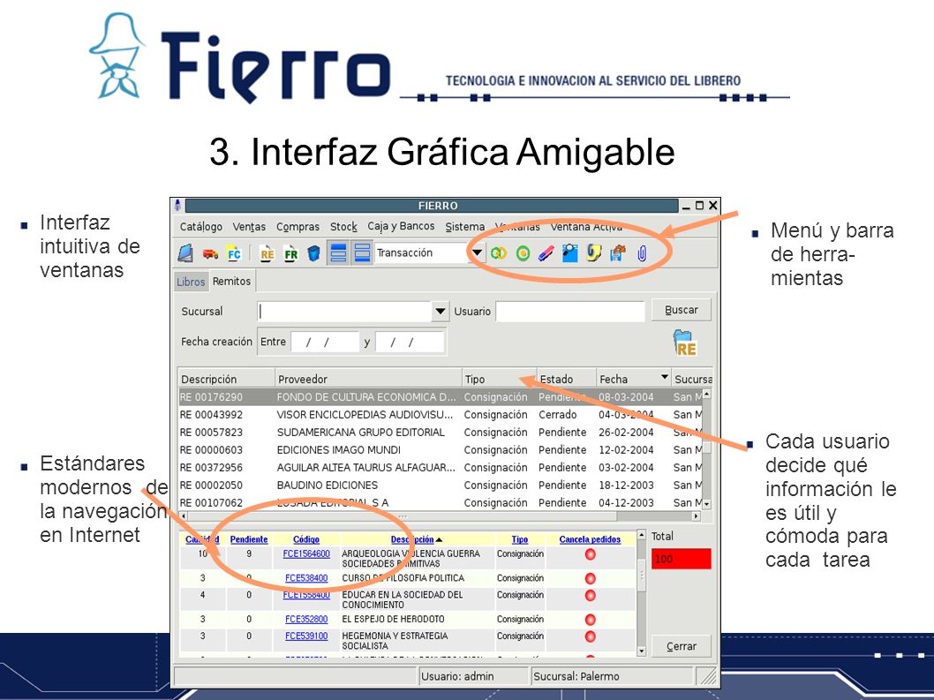Switch to the Libros tab
The image size is (934, 700).
pos(191,282)
